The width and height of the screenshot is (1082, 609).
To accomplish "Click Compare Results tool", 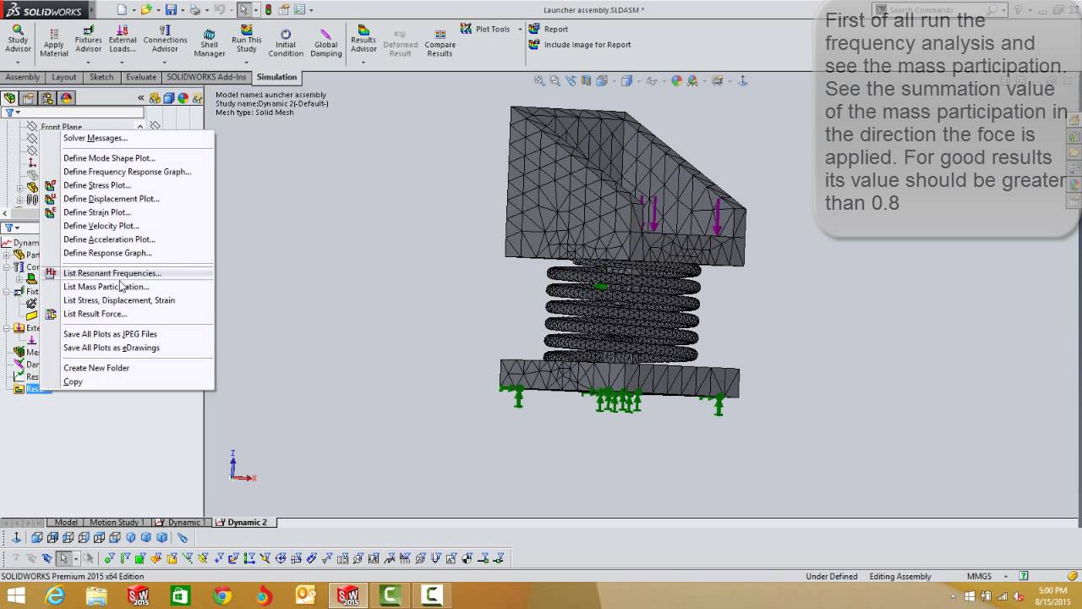I will click(440, 44).
